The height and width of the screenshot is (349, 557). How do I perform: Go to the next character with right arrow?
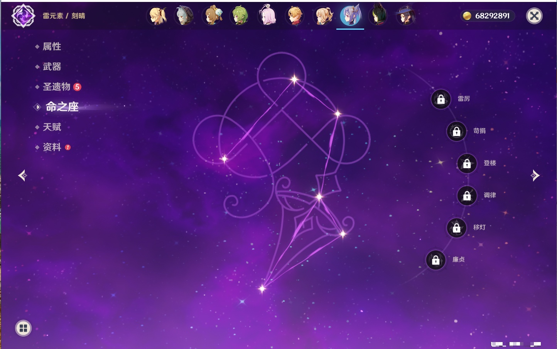tap(535, 175)
